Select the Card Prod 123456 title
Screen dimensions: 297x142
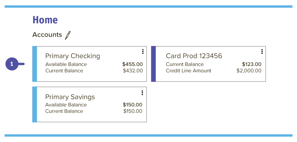tap(194, 56)
